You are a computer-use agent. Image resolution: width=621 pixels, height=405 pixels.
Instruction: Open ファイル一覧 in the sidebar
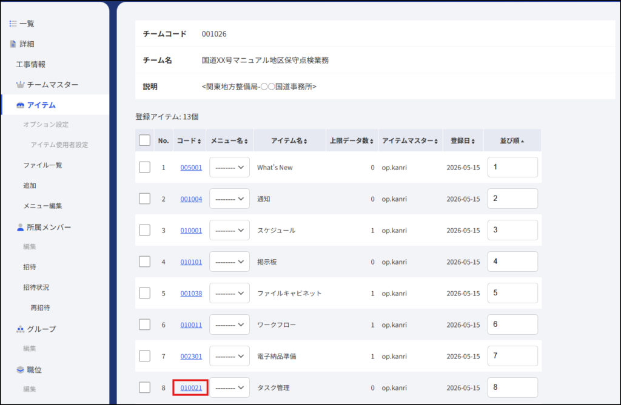42,165
